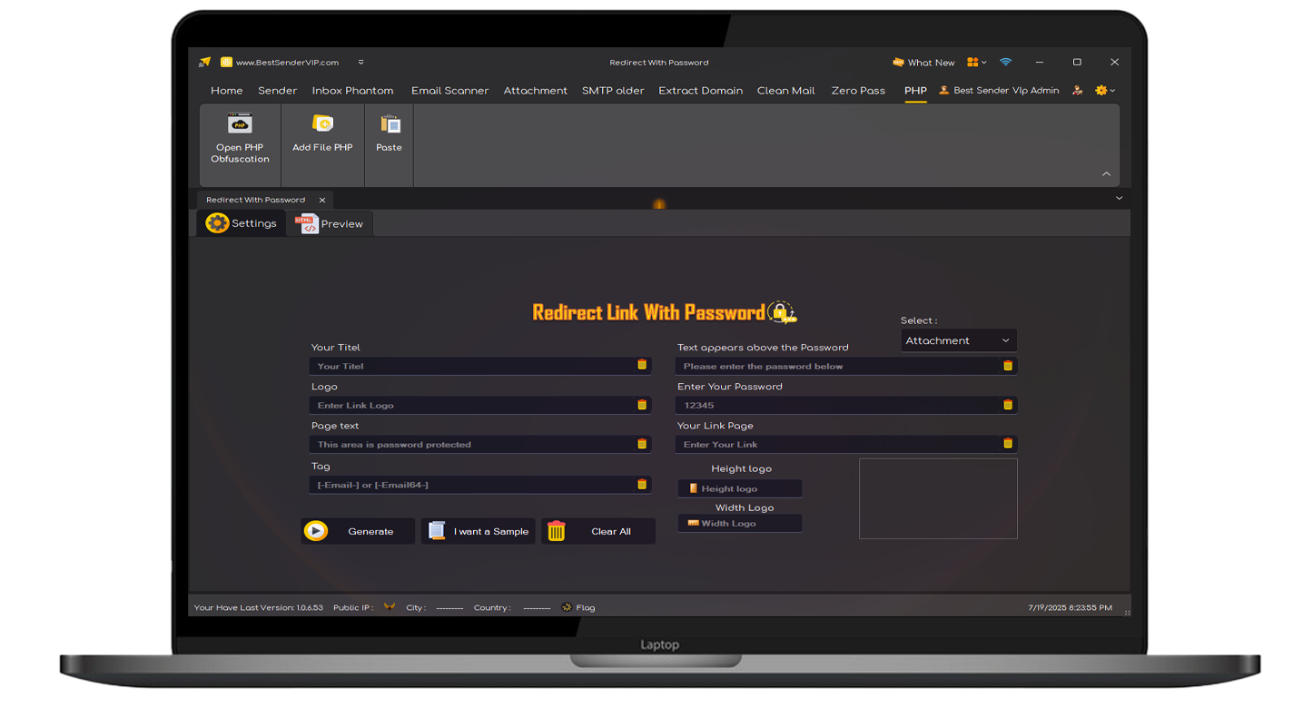Click the Wi-Fi connection status icon
The width and height of the screenshot is (1293, 708).
tap(1005, 63)
